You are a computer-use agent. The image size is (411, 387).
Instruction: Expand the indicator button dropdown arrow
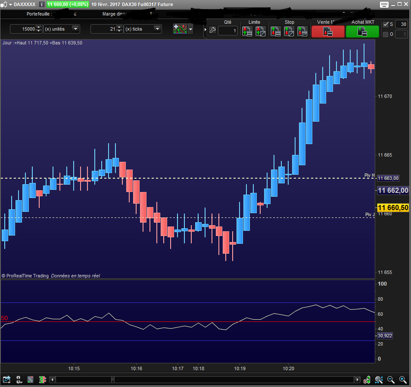[x=191, y=29]
